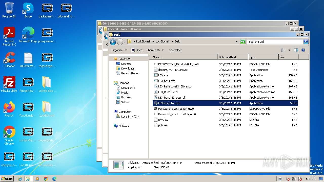This screenshot has height=182, width=324.
Task: Click the Edge icon in the taskbar
Action: (54, 179)
